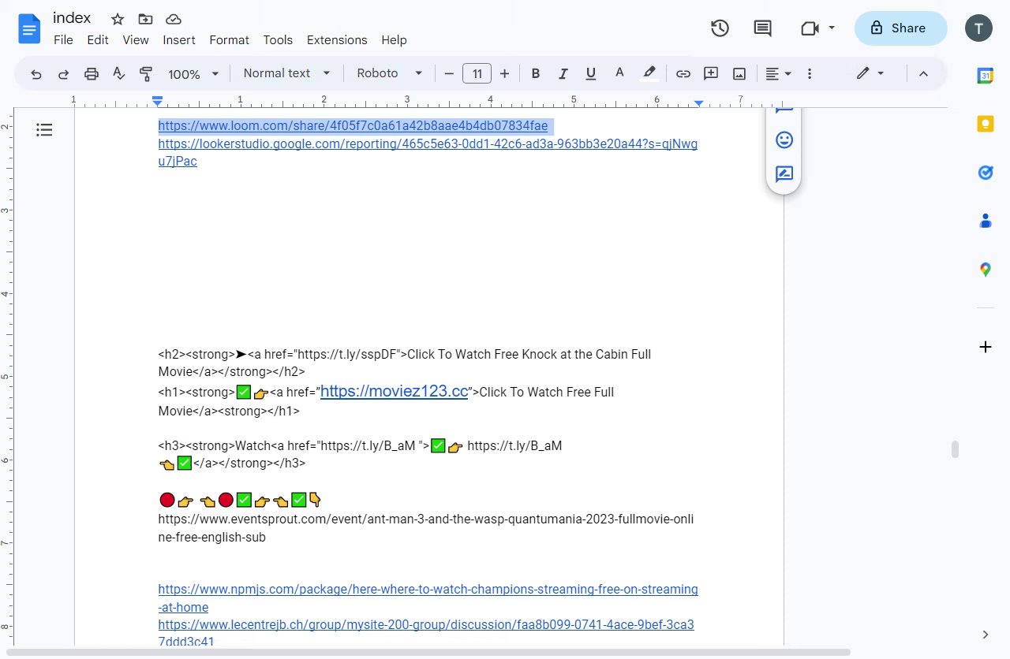The width and height of the screenshot is (1010, 659).
Task: Decrease the font size
Action: [449, 73]
